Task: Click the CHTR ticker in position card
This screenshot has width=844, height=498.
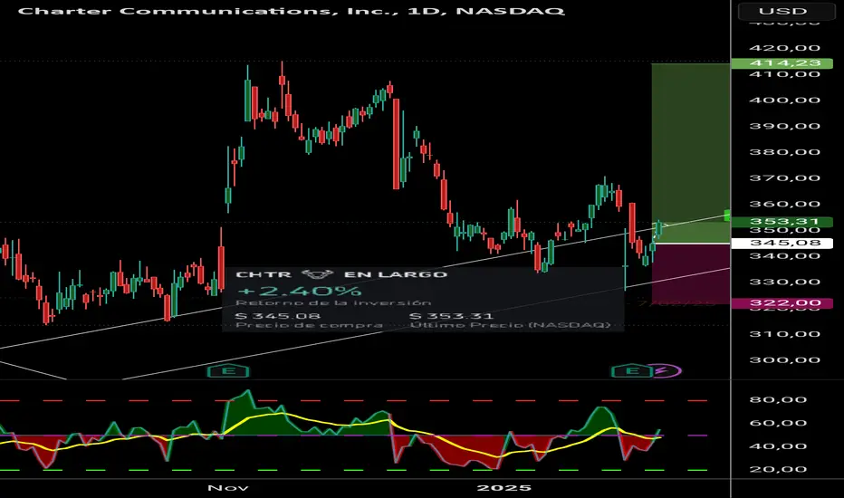Action: [x=264, y=274]
